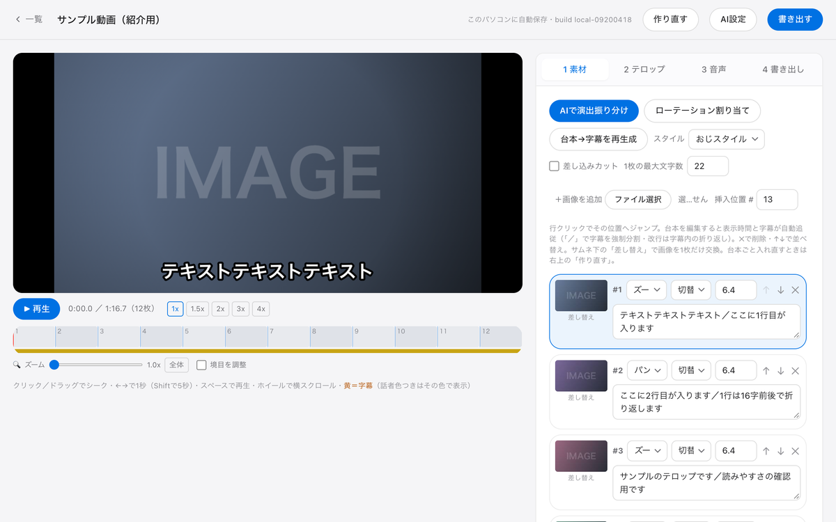Click row #3 duration field 6.4
Viewport: 836px width, 522px height.
(736, 451)
